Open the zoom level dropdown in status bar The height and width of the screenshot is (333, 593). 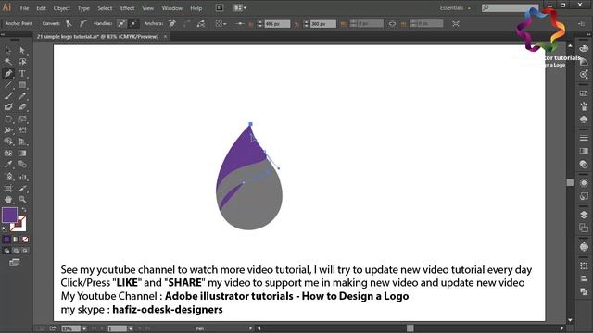[84, 329]
